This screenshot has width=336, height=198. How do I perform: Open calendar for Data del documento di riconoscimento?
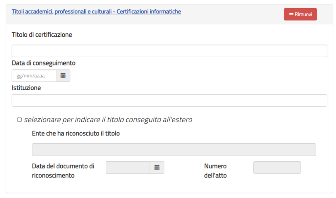click(x=157, y=168)
